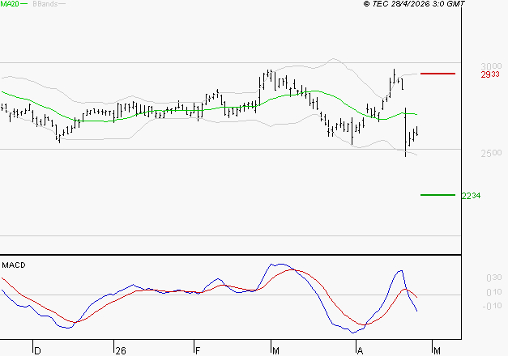Click the grey BBands legend line sample
Screen dimensions: 508x356
[x=62, y=4]
